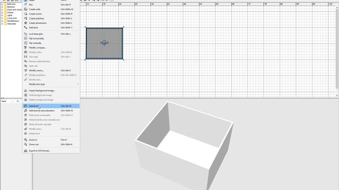The width and height of the screenshot is (339, 190).
Task: Select the Kitchen folder label
Action: (10, 13)
